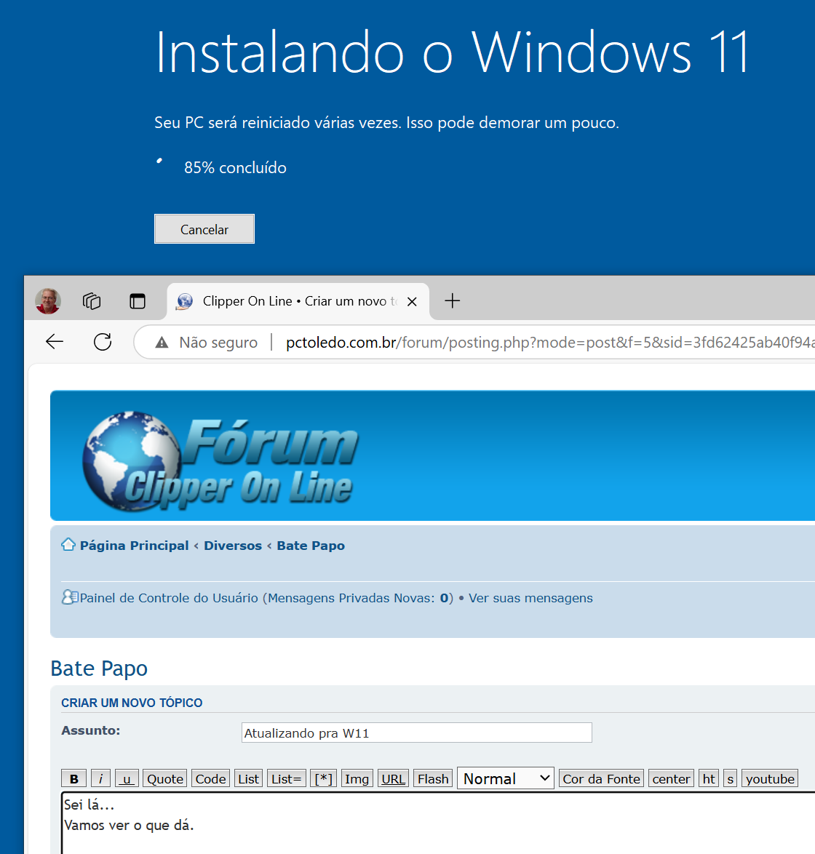Show the Não seguro site warning
The image size is (815, 854).
pos(207,343)
